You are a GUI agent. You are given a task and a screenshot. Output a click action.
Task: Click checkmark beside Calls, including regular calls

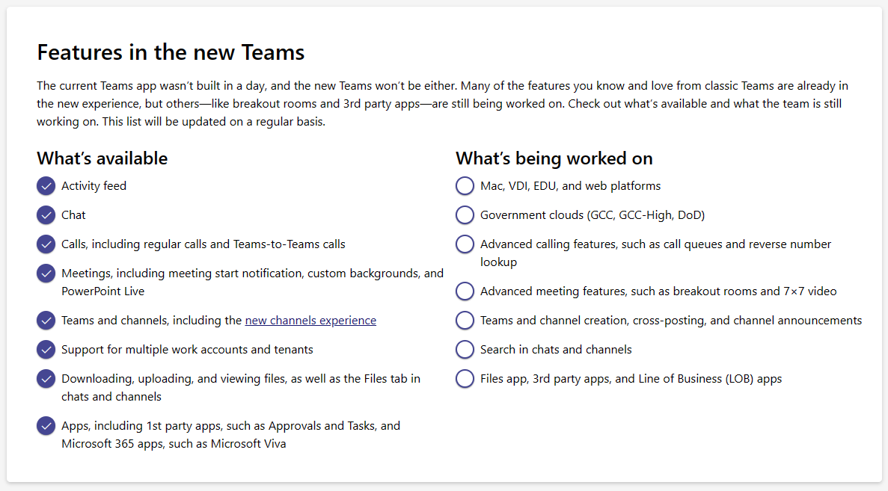click(46, 244)
